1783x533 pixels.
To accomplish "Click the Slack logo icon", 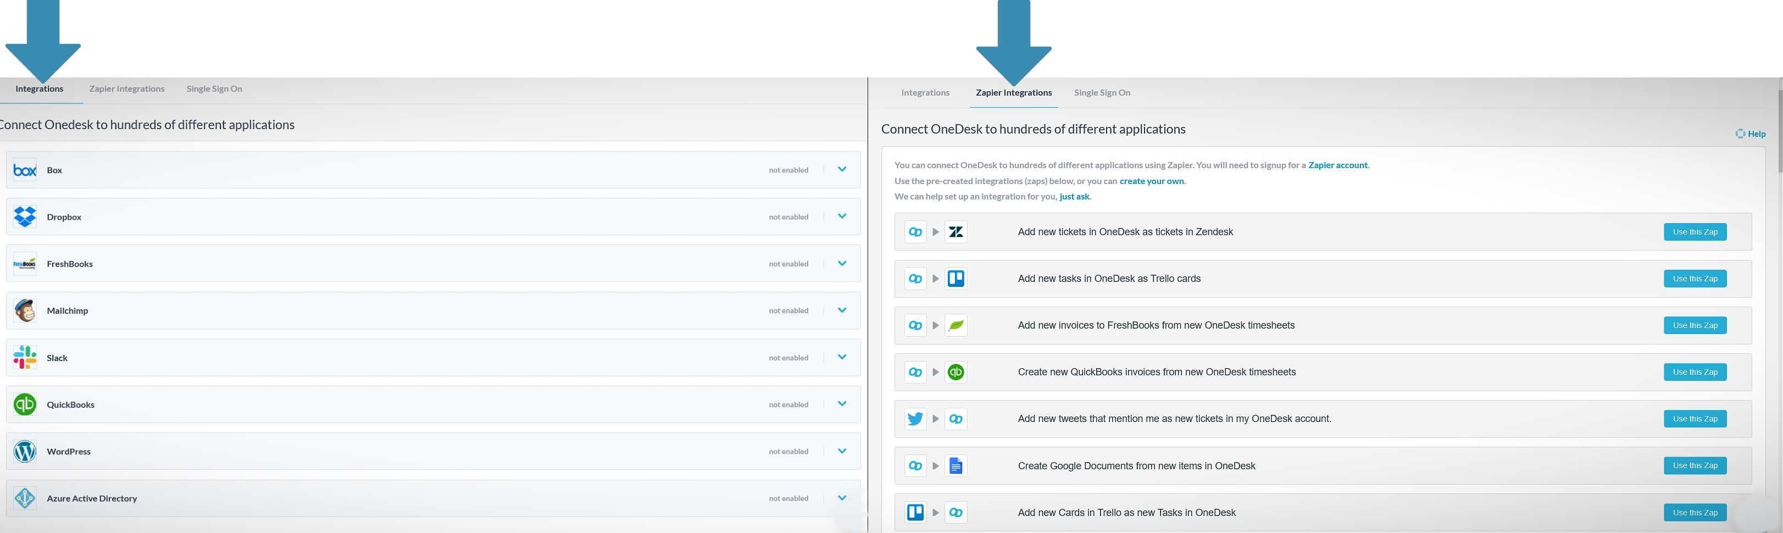I will pos(25,358).
